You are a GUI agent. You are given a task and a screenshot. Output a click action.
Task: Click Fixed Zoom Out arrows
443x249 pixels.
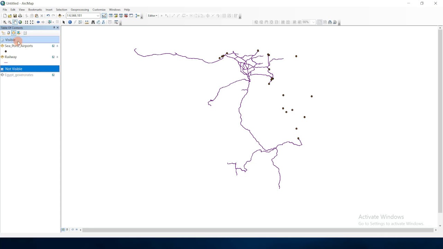click(x=31, y=22)
